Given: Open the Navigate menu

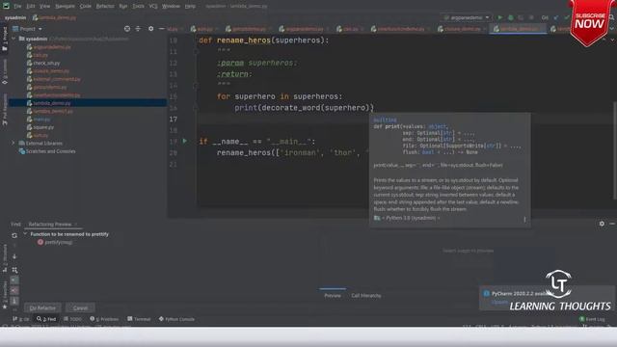Looking at the screenshot, I should coord(65,7).
